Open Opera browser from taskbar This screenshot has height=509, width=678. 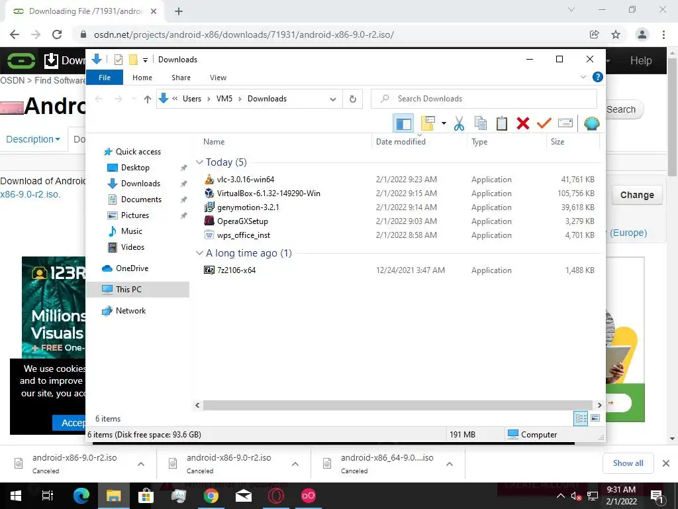(276, 496)
